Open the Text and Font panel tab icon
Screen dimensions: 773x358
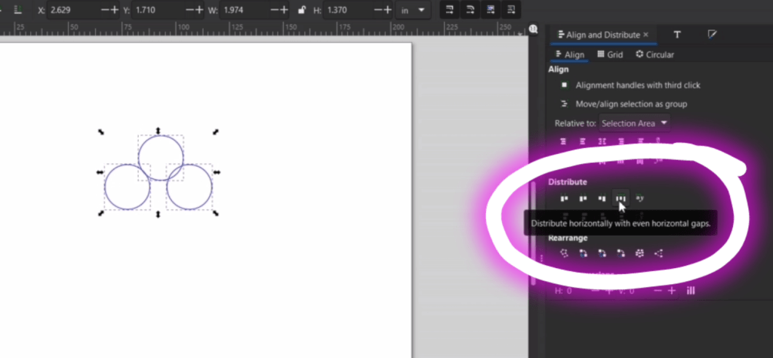click(677, 35)
